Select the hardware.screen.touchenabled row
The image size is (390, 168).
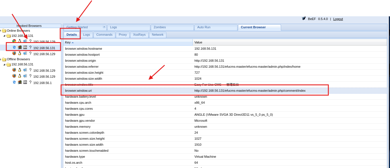tap(225, 151)
